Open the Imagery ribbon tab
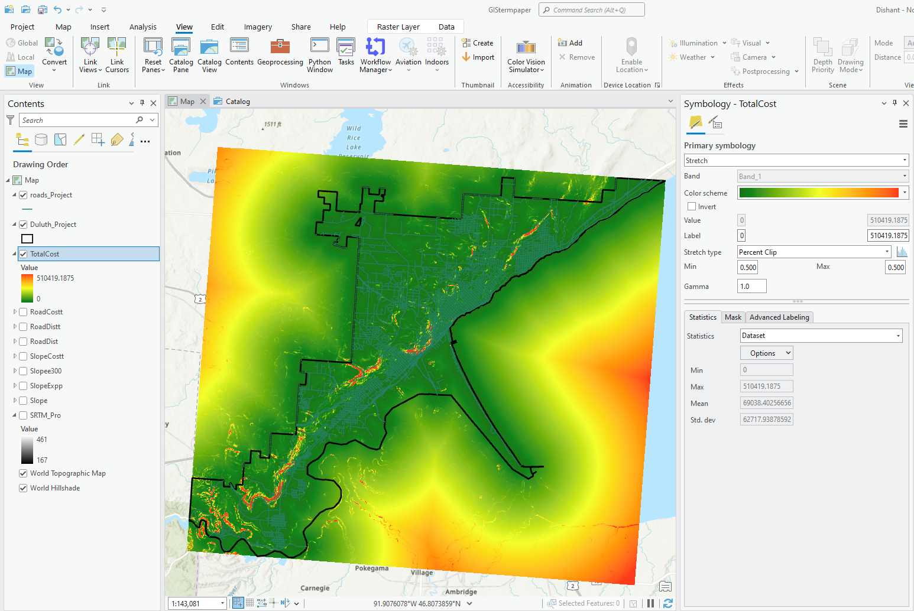Screen dimensions: 914x611 (x=258, y=27)
